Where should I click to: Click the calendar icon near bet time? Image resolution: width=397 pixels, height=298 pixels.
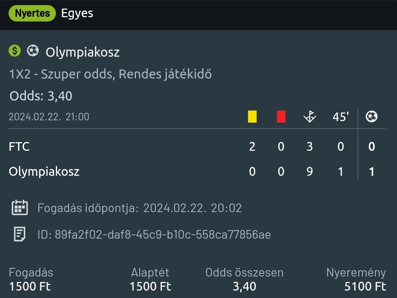[20, 208]
